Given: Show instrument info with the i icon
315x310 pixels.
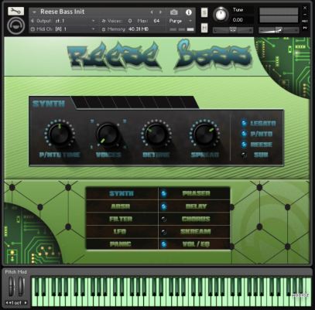Looking at the screenshot, I should (189, 12).
